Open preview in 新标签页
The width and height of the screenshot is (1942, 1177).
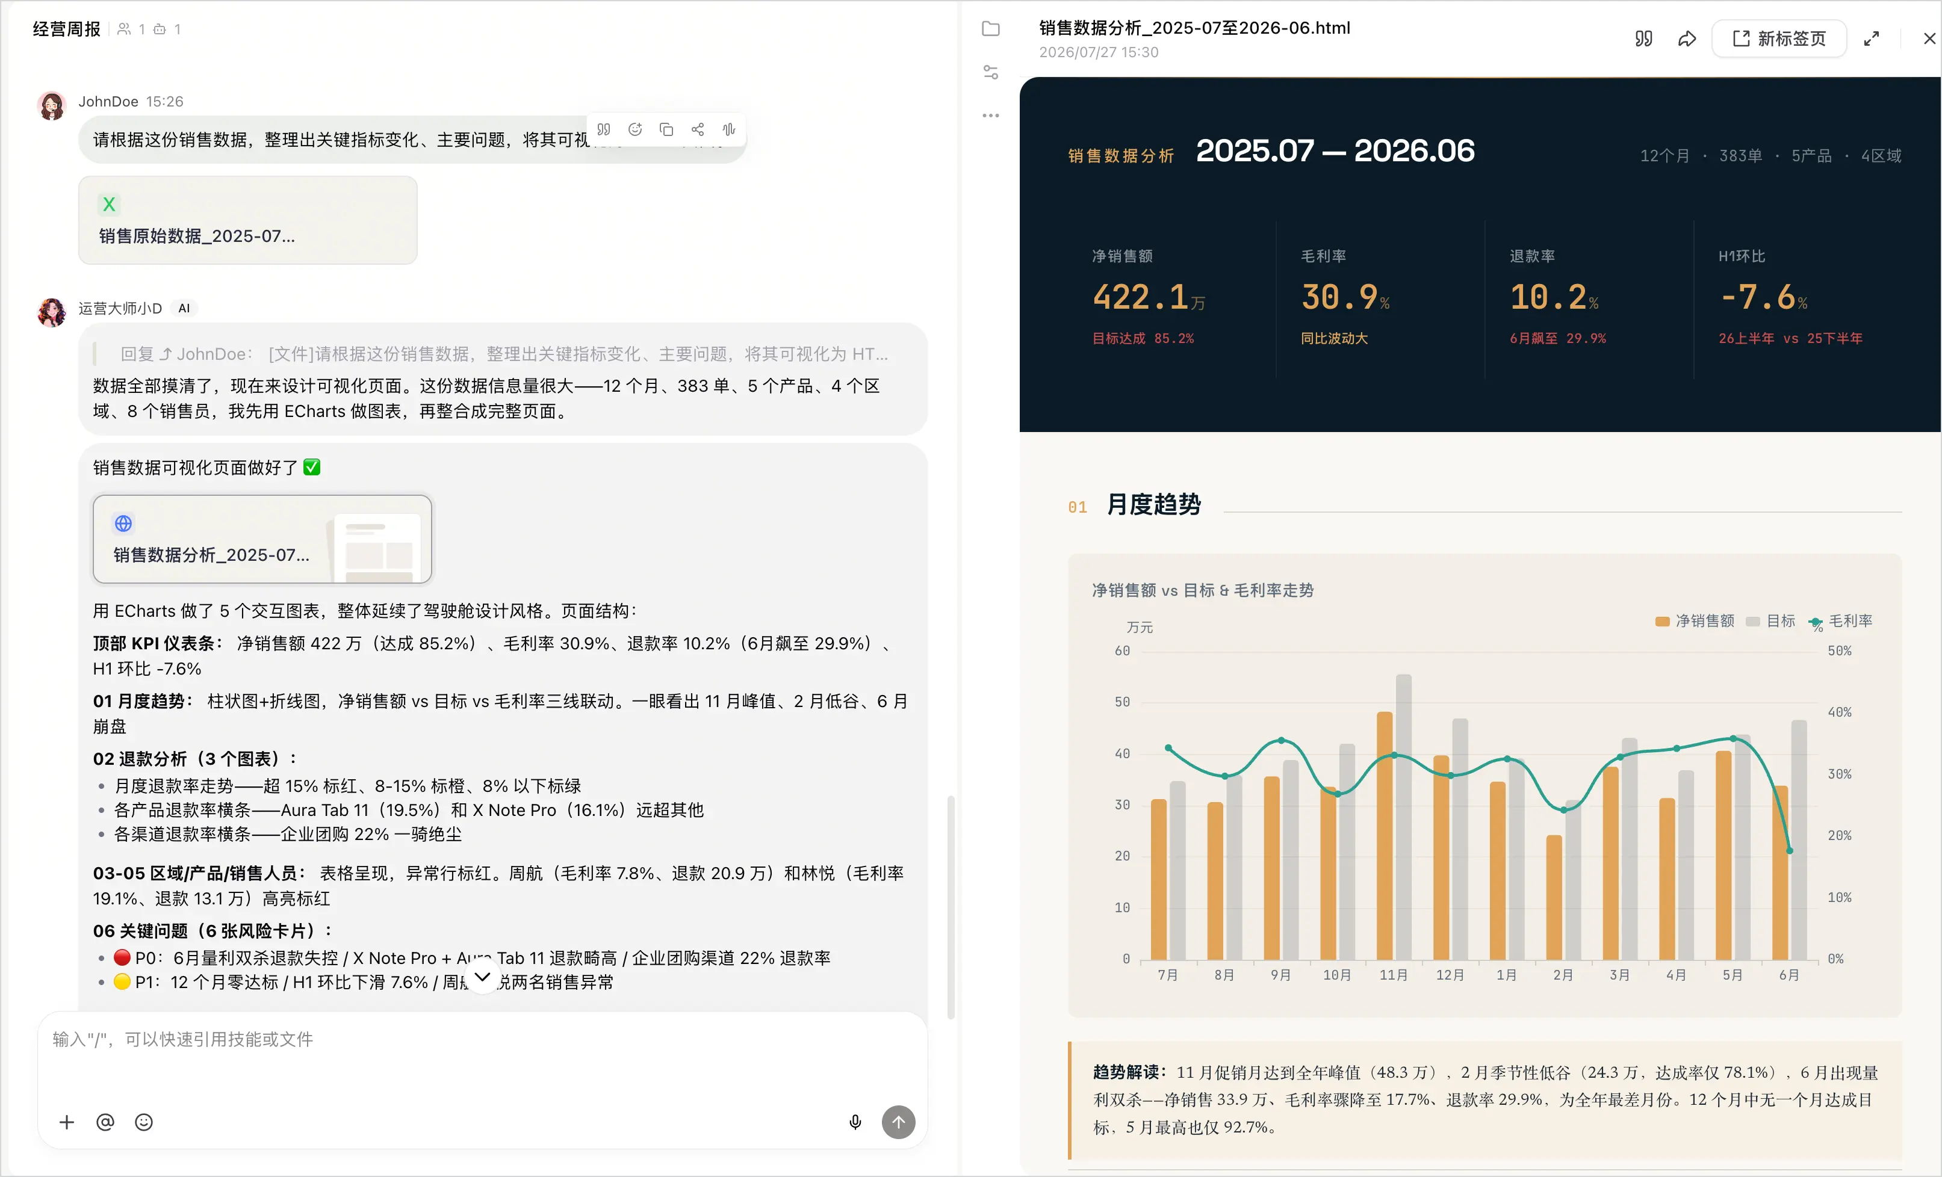pyautogui.click(x=1779, y=39)
